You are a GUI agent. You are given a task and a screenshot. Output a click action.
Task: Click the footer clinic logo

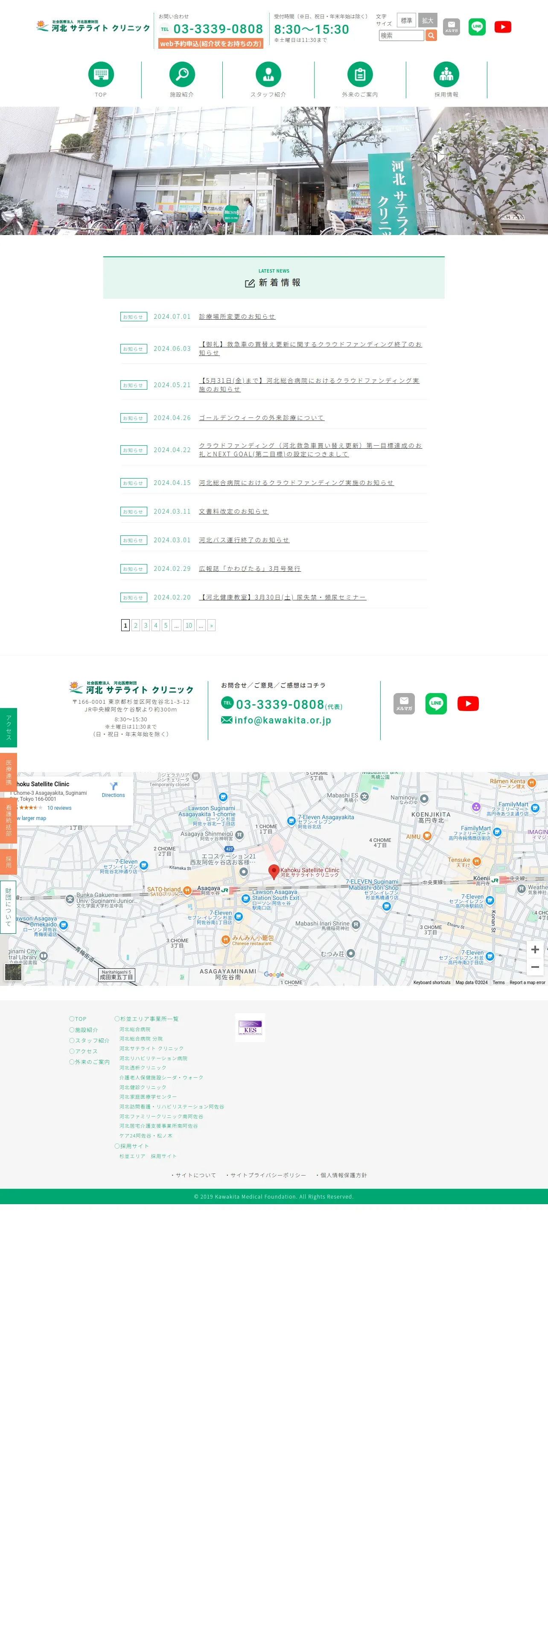pyautogui.click(x=131, y=688)
